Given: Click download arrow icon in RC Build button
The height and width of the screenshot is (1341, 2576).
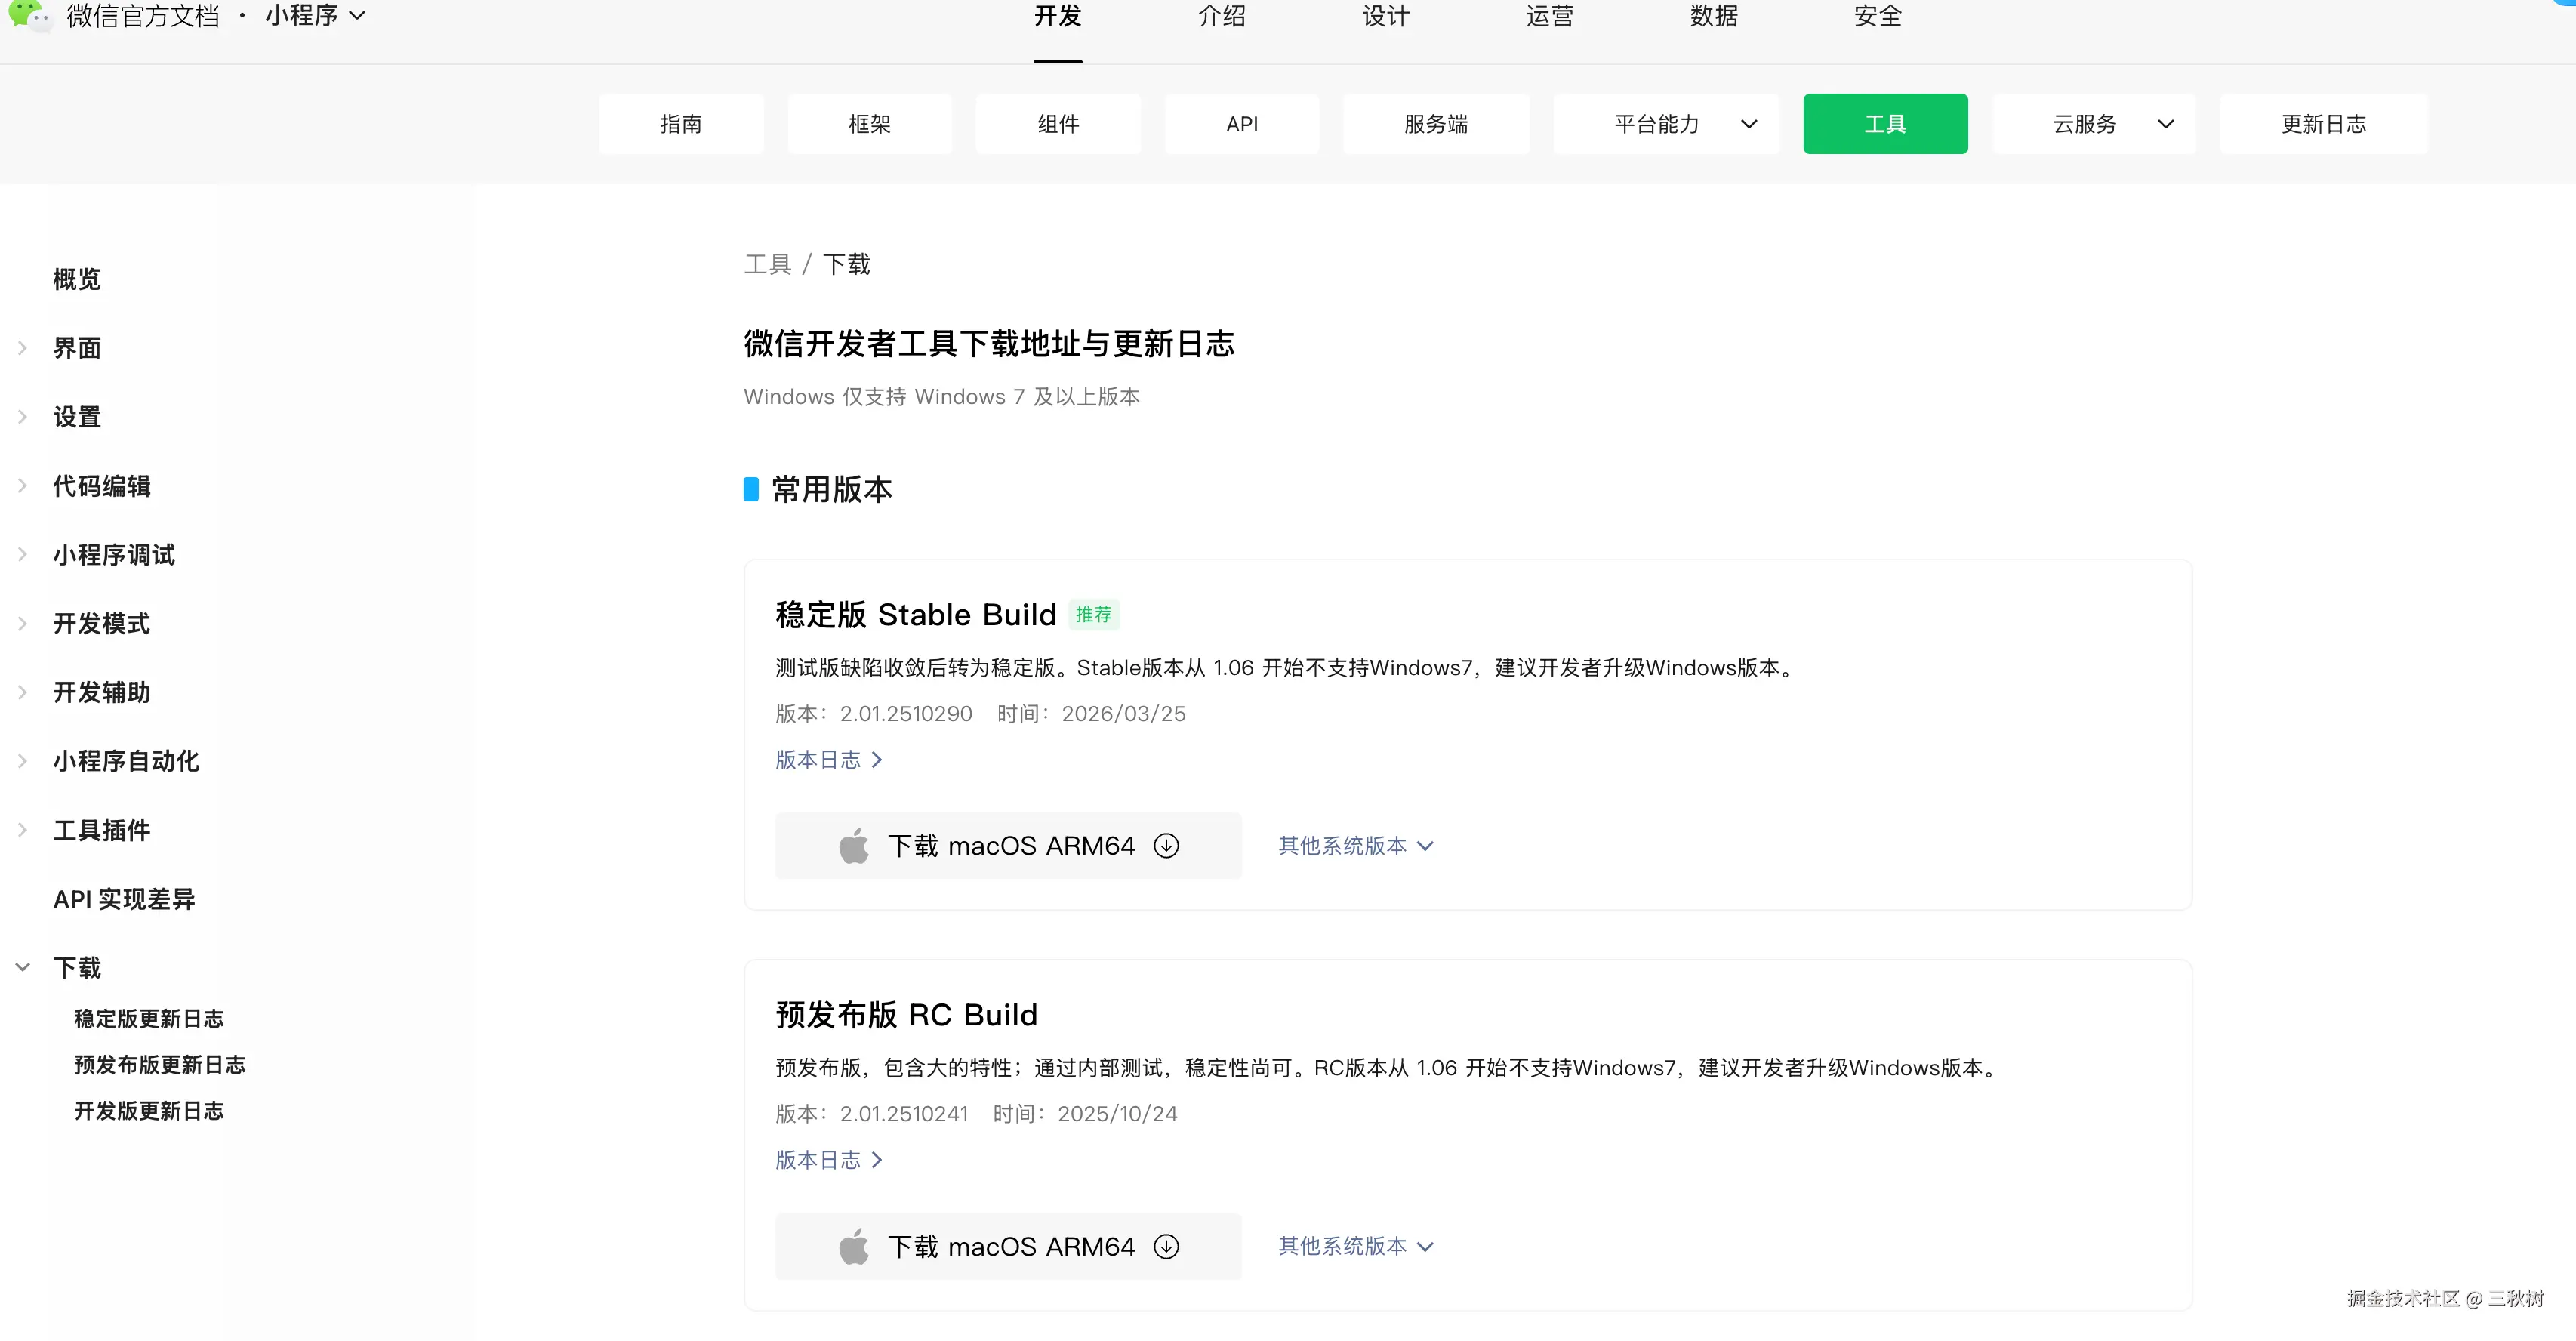Looking at the screenshot, I should [x=1166, y=1247].
